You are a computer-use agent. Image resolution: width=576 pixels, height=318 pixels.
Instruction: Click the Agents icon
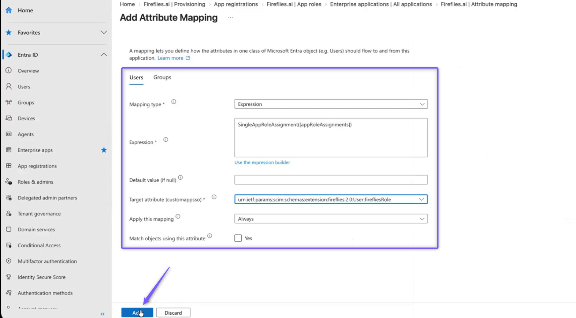[x=9, y=134]
